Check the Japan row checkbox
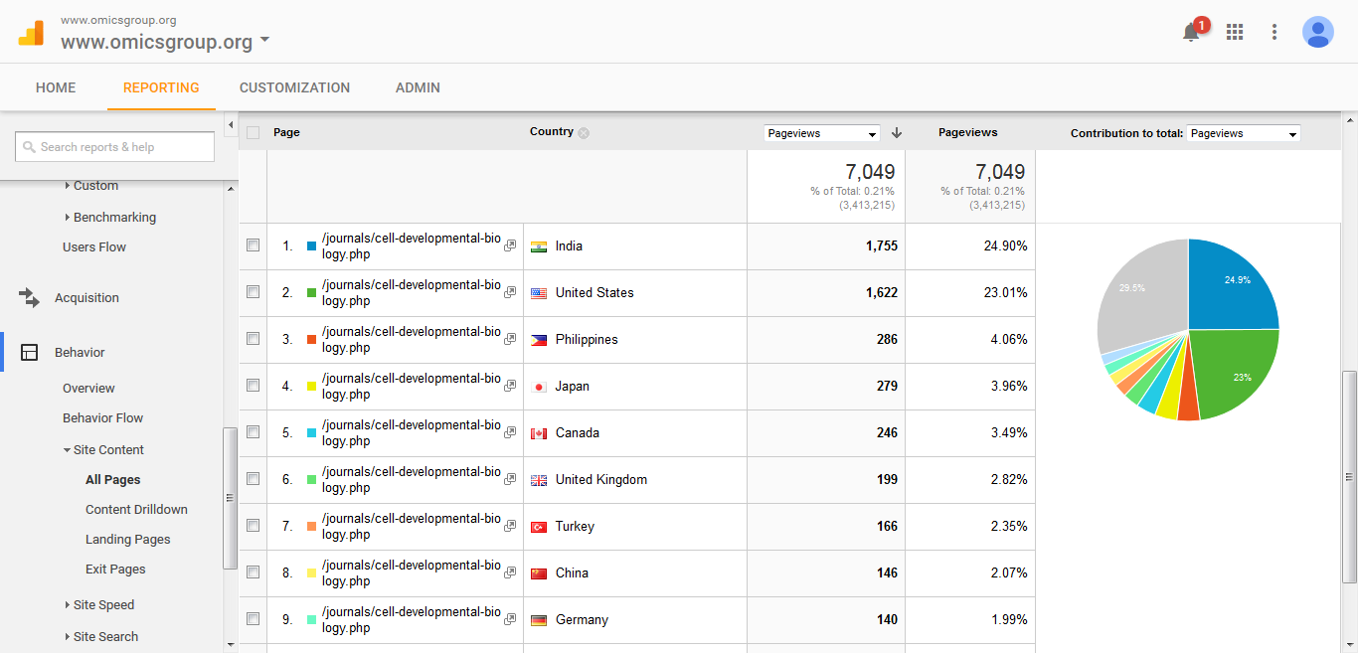 pos(253,385)
